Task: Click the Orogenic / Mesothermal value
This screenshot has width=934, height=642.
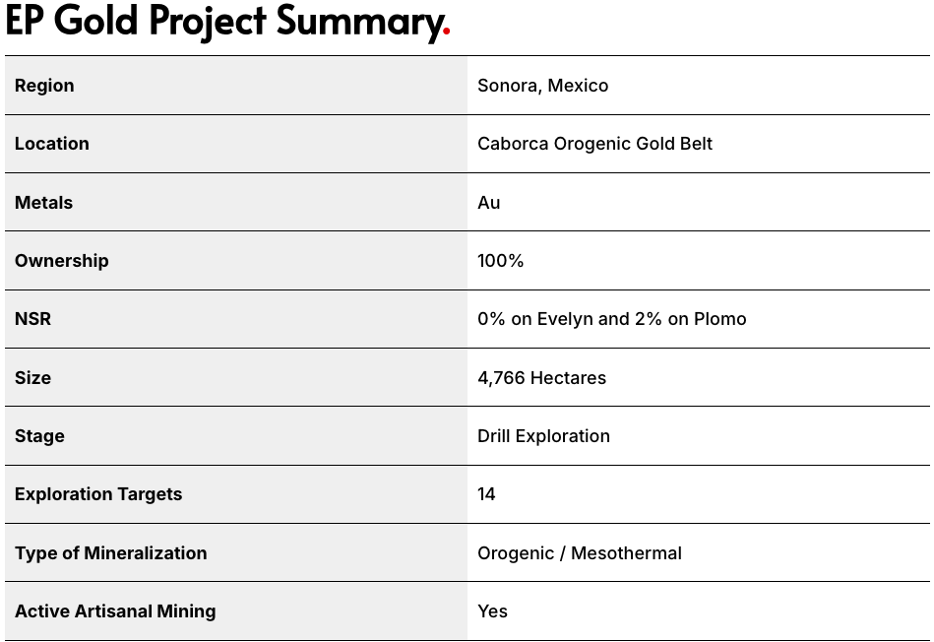Action: 579,553
